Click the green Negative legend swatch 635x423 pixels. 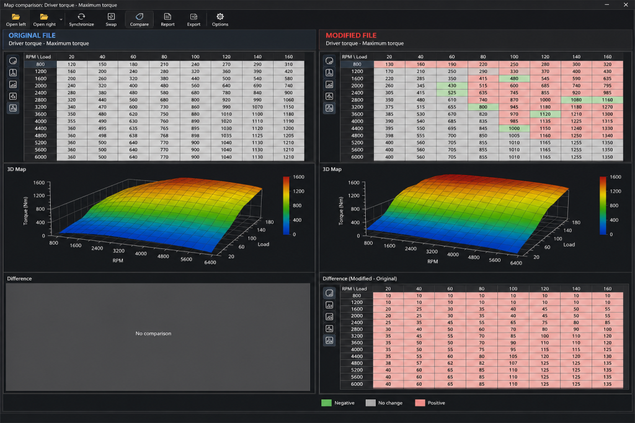326,403
